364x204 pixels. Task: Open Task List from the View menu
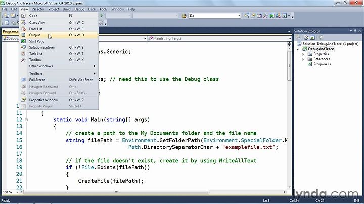[59, 54]
